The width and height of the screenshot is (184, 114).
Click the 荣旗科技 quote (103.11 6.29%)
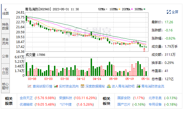[x=85, y=98]
